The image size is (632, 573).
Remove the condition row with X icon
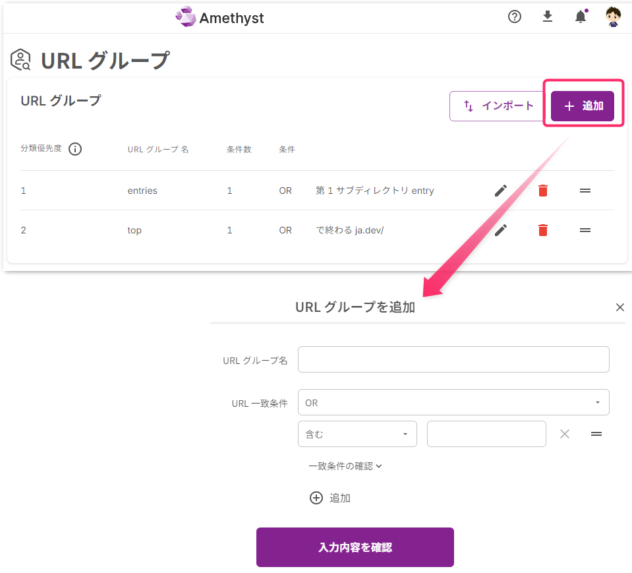[x=565, y=434]
